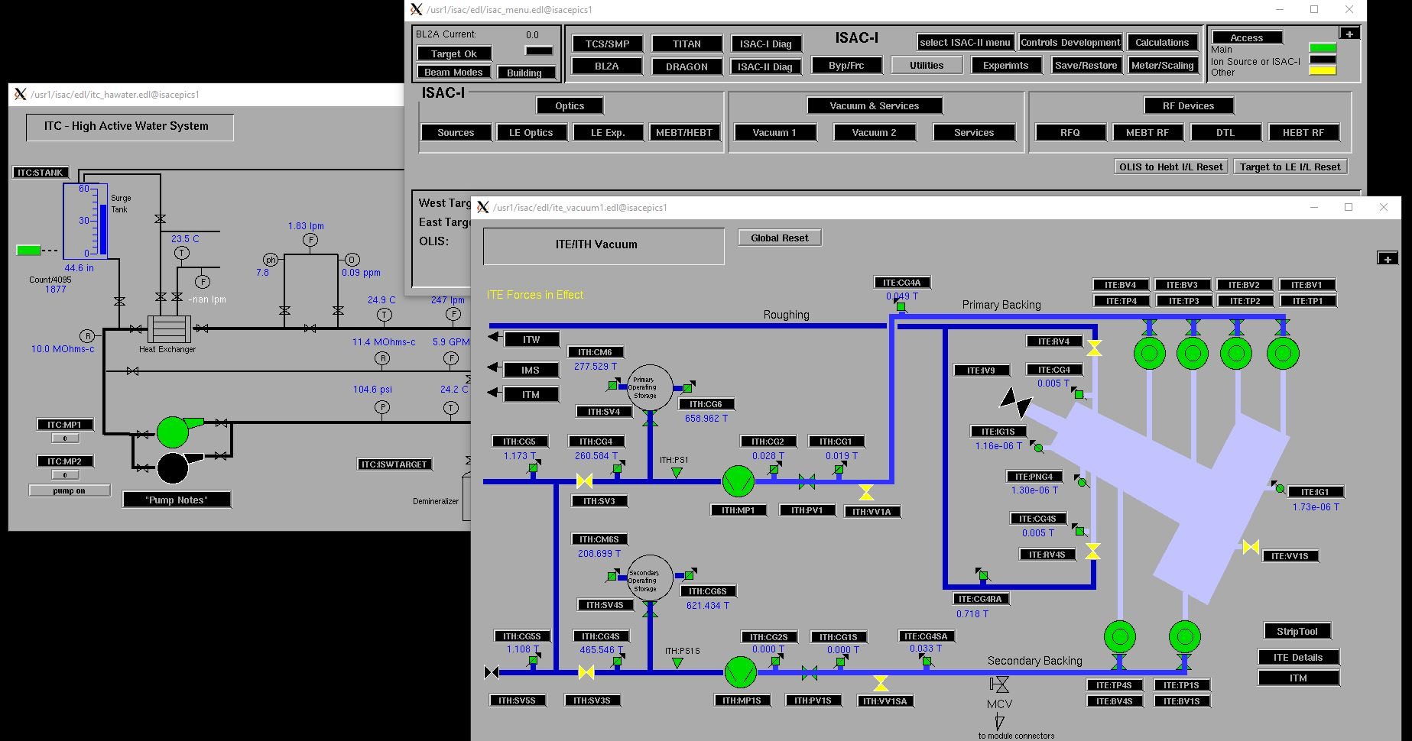1412x741 pixels.
Task: Click the ITH:VV1A yellow valve icon
Action: (866, 492)
